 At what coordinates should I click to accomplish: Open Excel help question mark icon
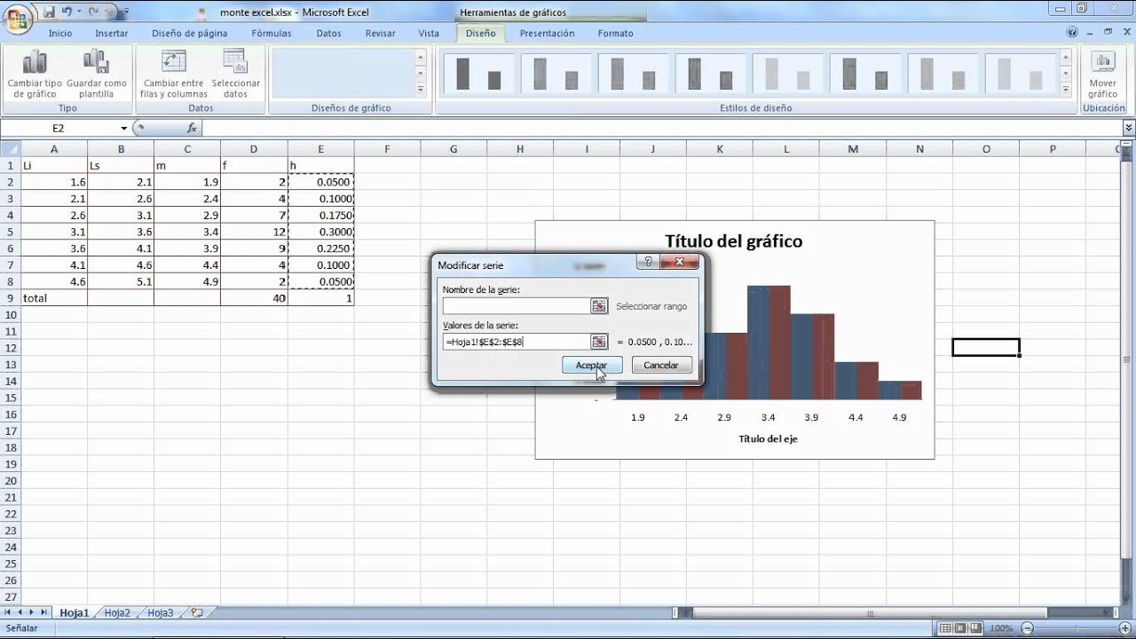point(1073,33)
